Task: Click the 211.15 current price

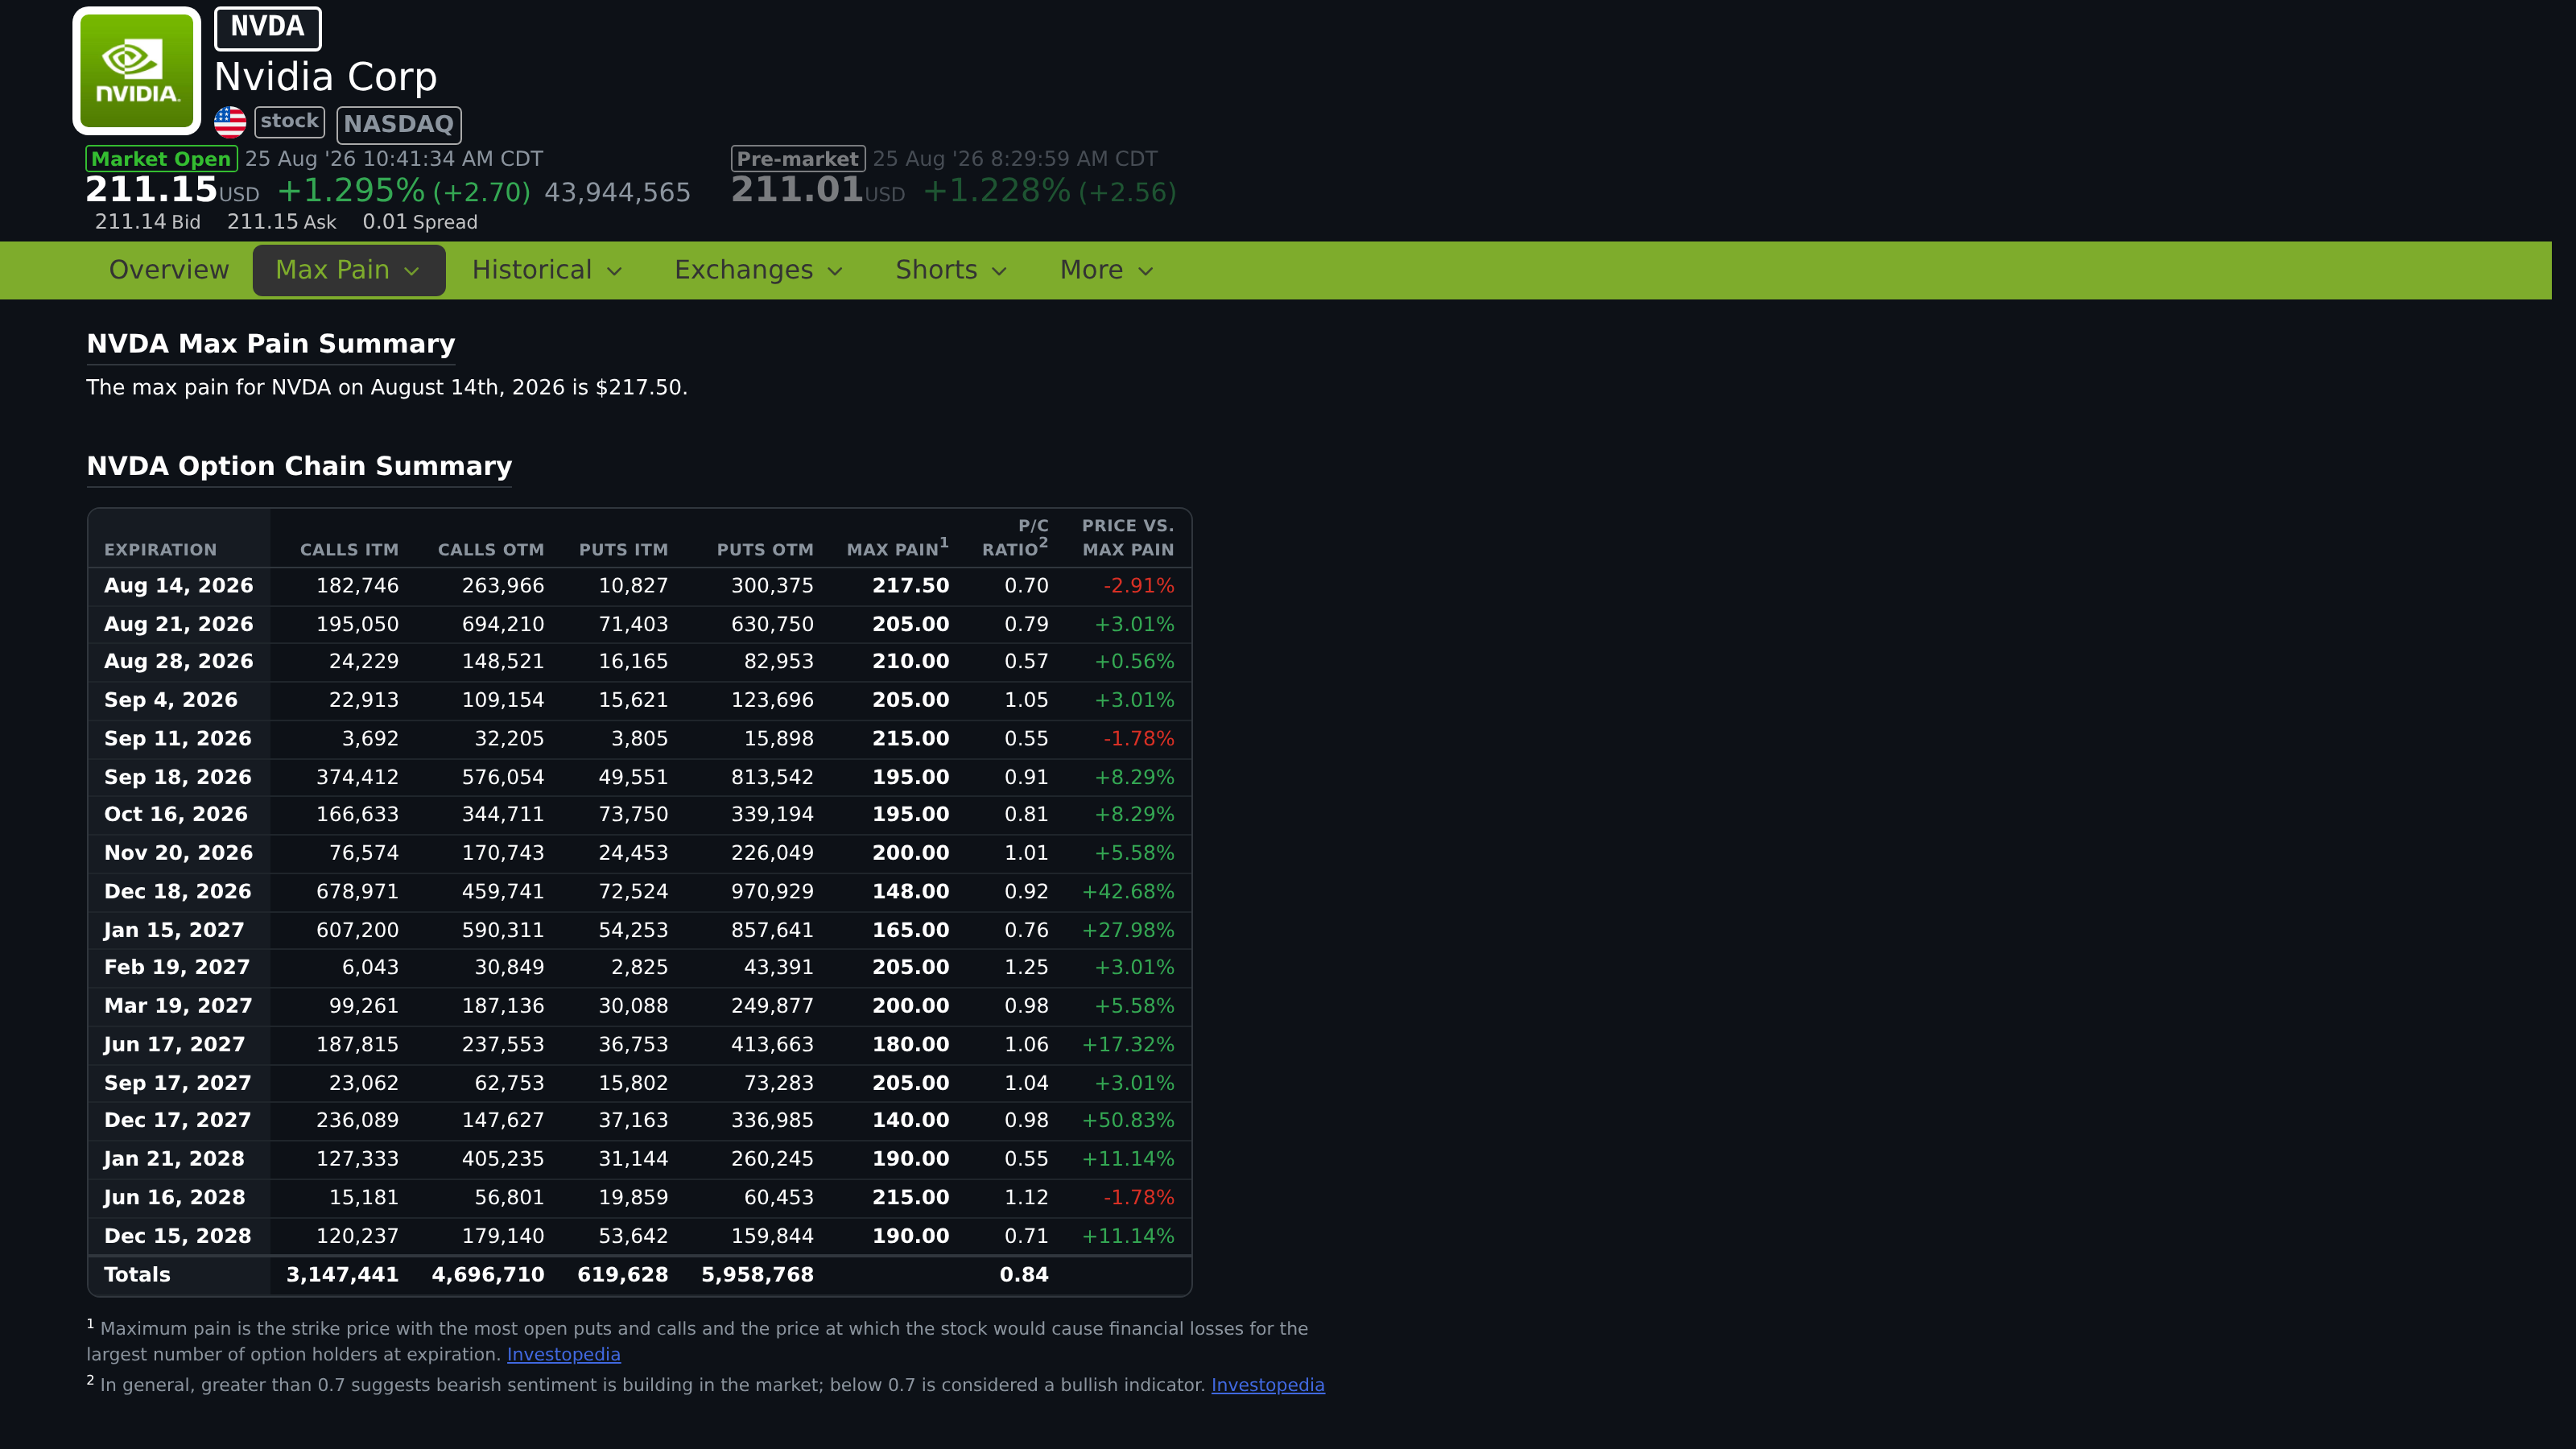Action: [x=151, y=190]
